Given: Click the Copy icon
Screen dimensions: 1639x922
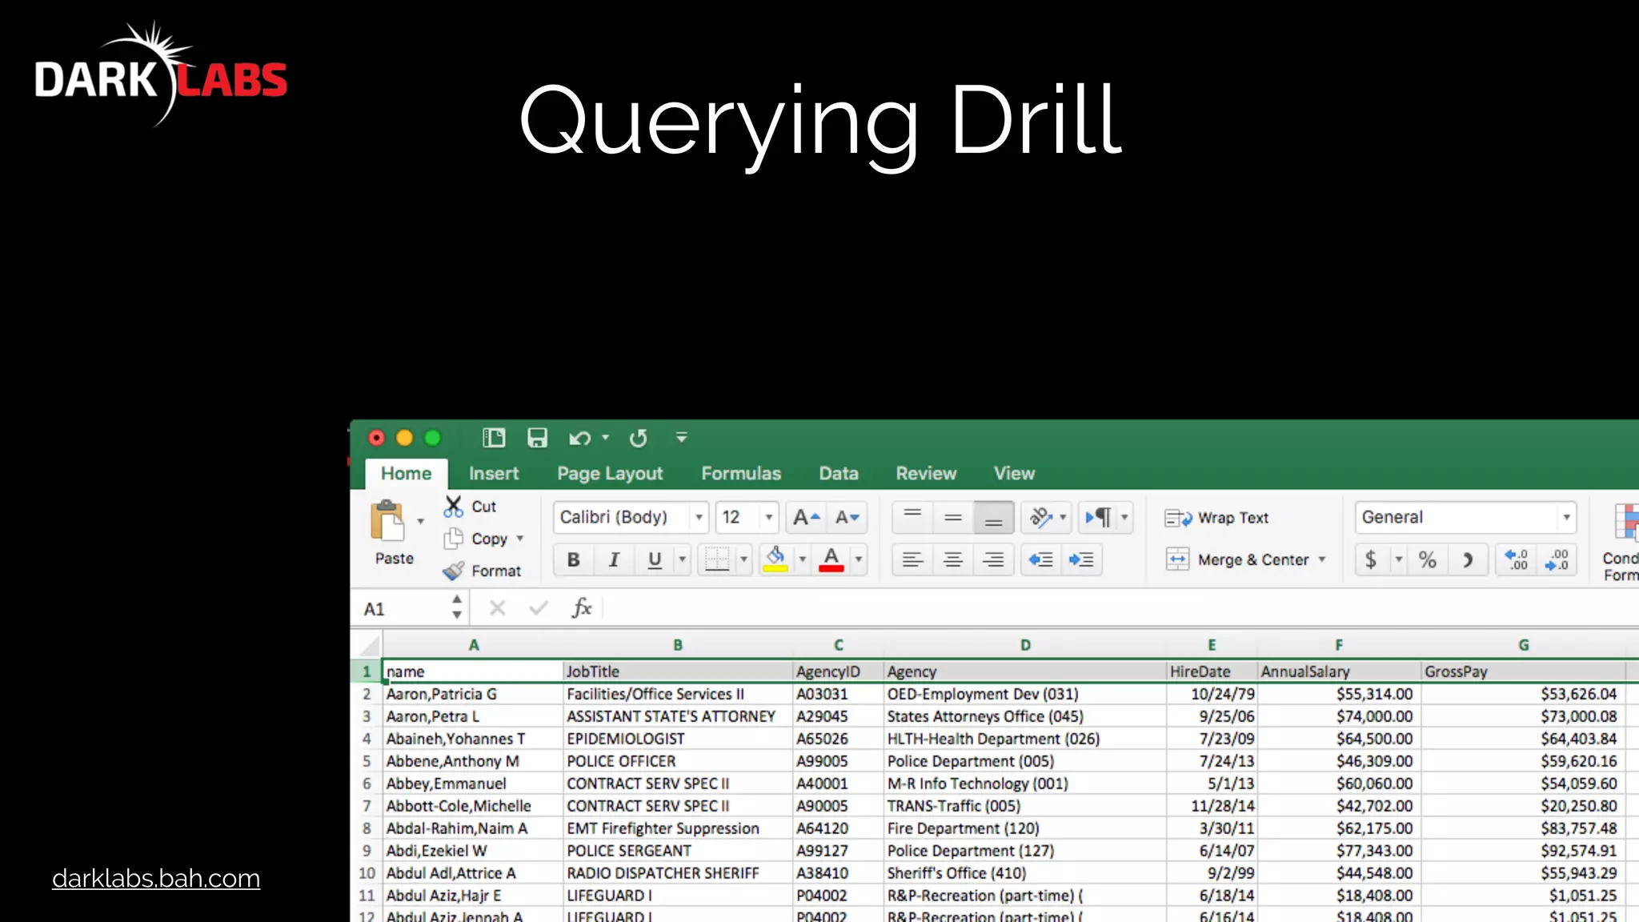Looking at the screenshot, I should (453, 538).
